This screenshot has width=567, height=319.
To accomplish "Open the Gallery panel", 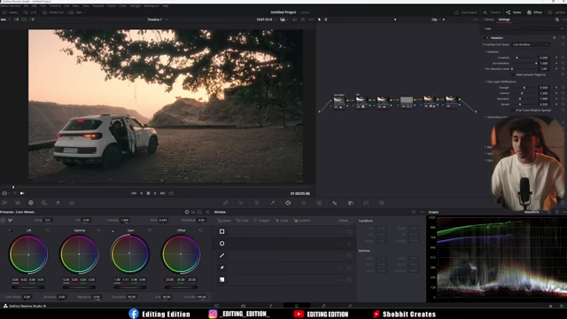I will (x=10, y=12).
